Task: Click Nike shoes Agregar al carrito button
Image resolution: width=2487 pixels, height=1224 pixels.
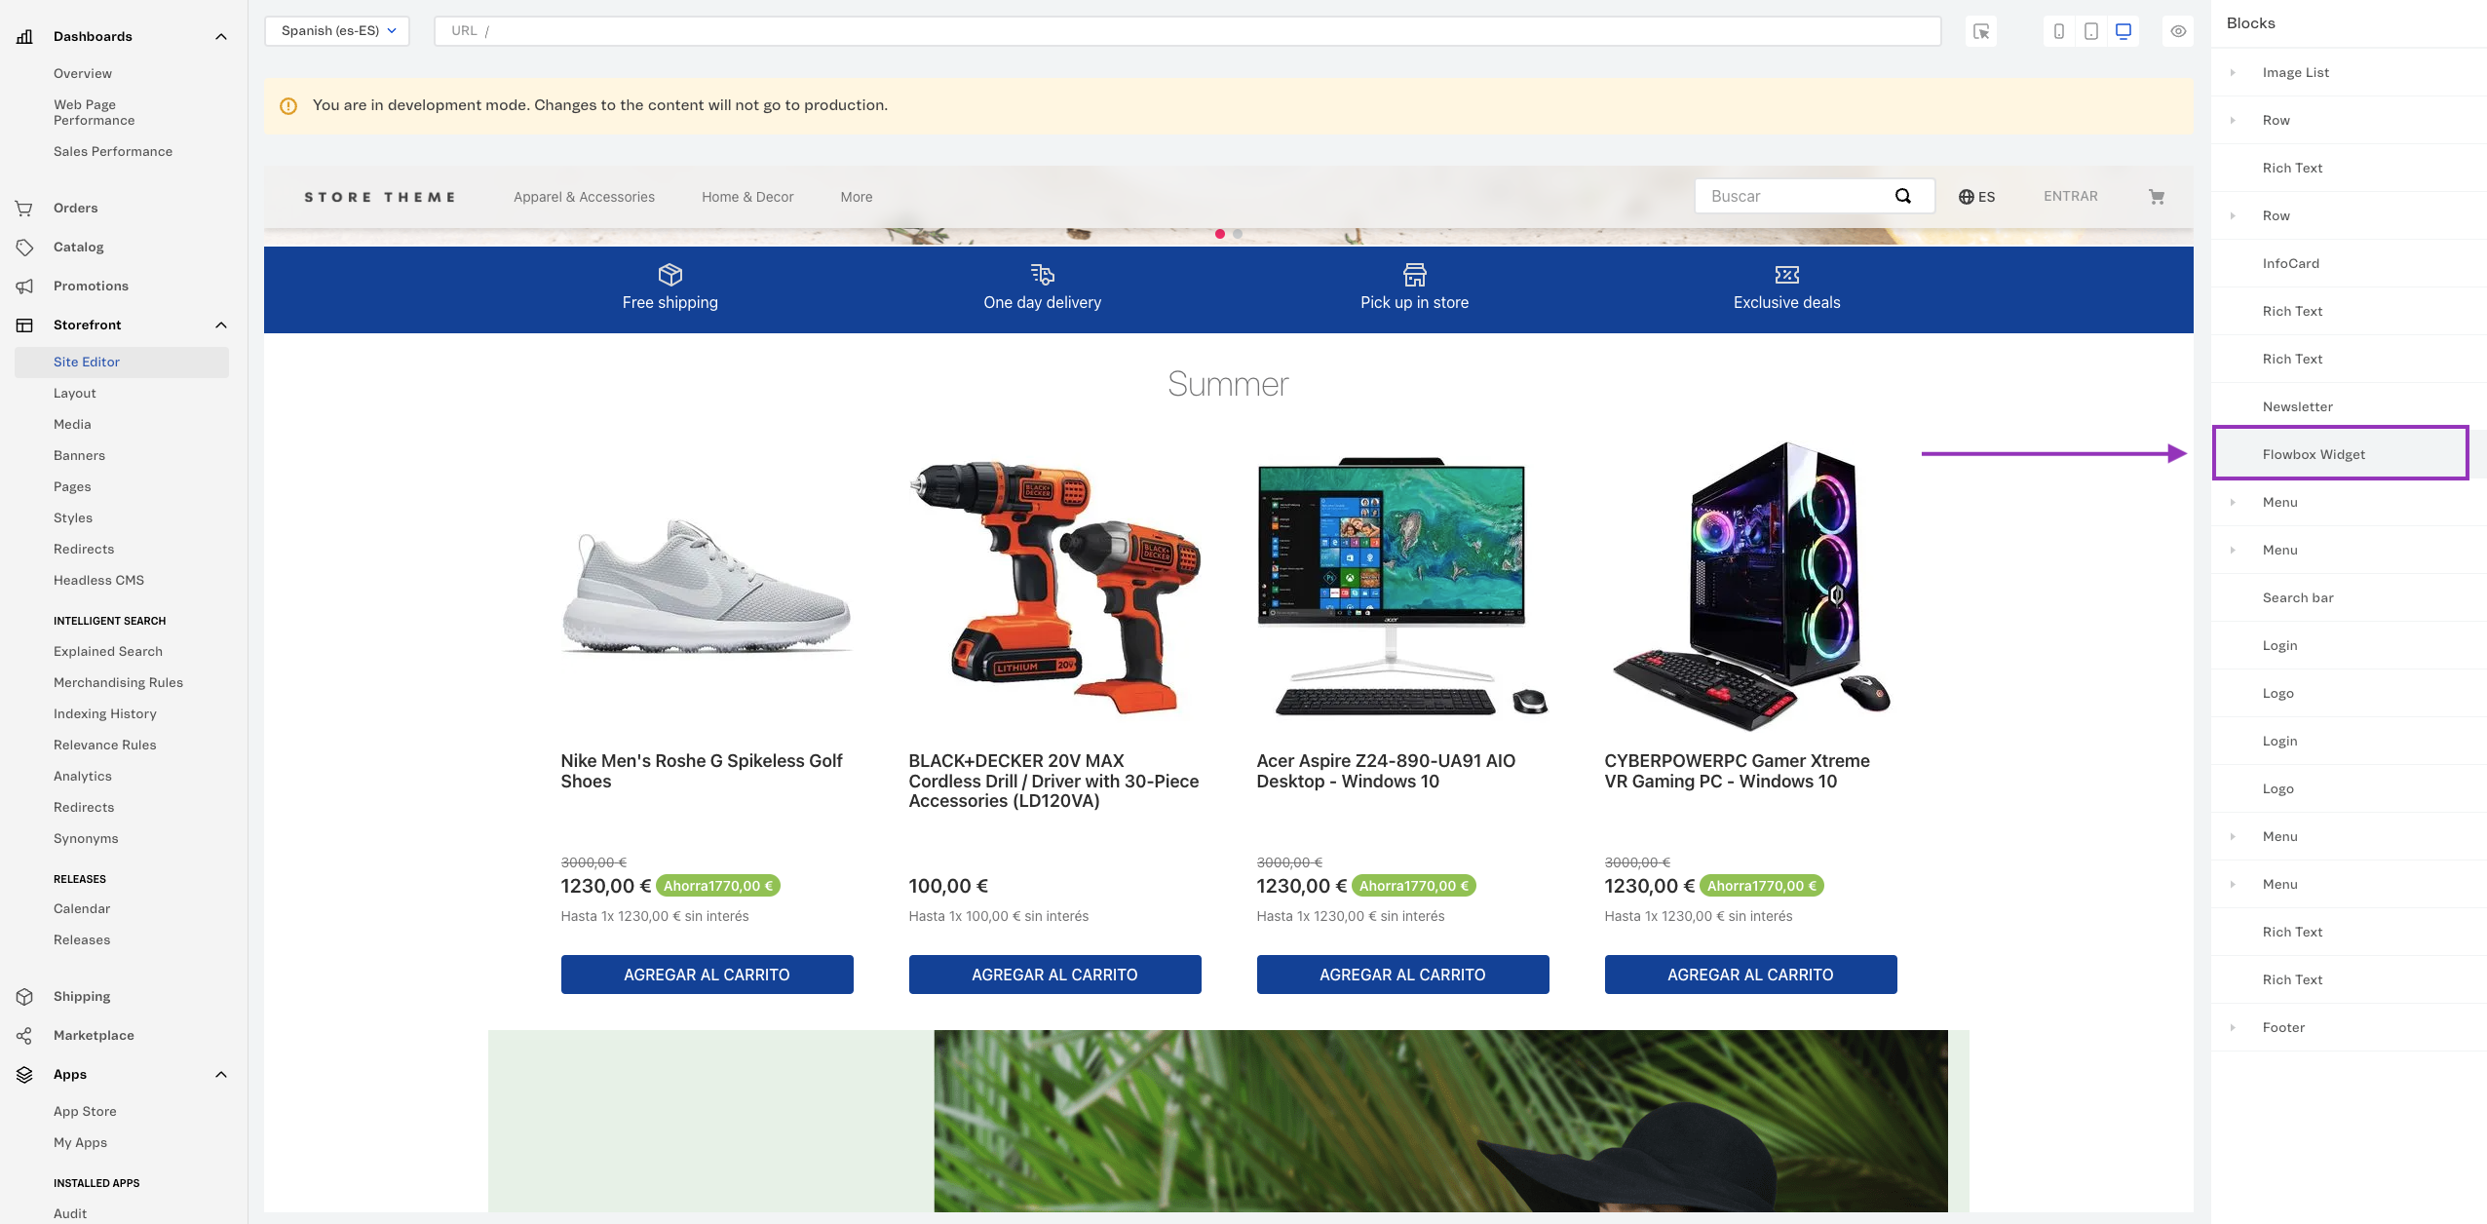Action: (x=707, y=975)
